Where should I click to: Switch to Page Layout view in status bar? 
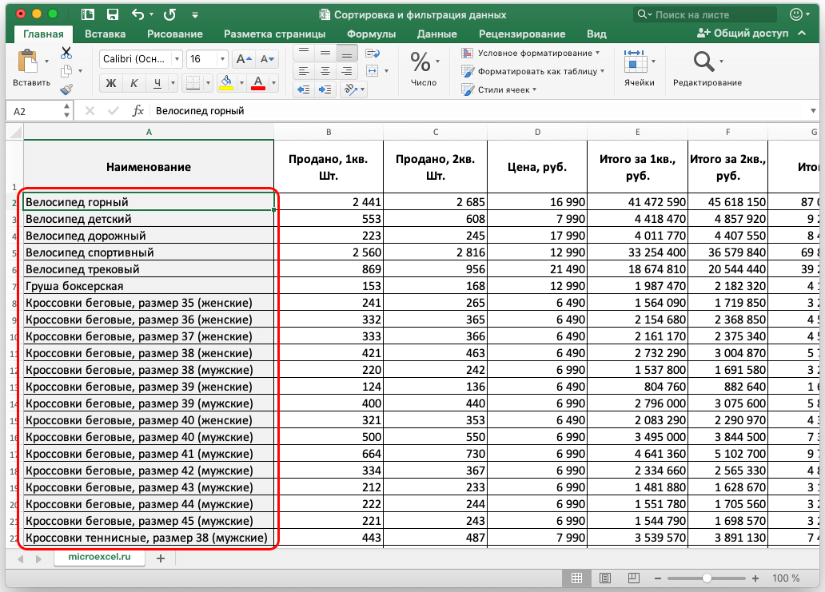pyautogui.click(x=605, y=578)
